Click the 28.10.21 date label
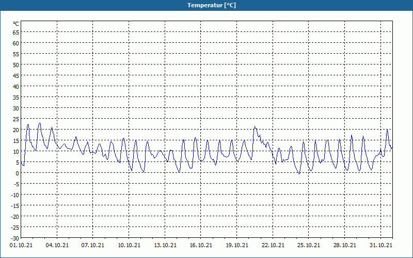Viewport: 413px width, 258px height. pos(344,245)
